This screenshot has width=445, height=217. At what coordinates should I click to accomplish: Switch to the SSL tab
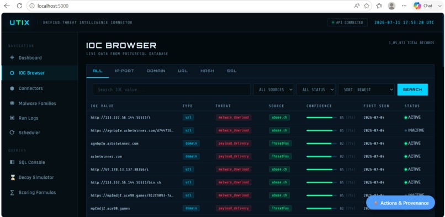click(x=231, y=71)
